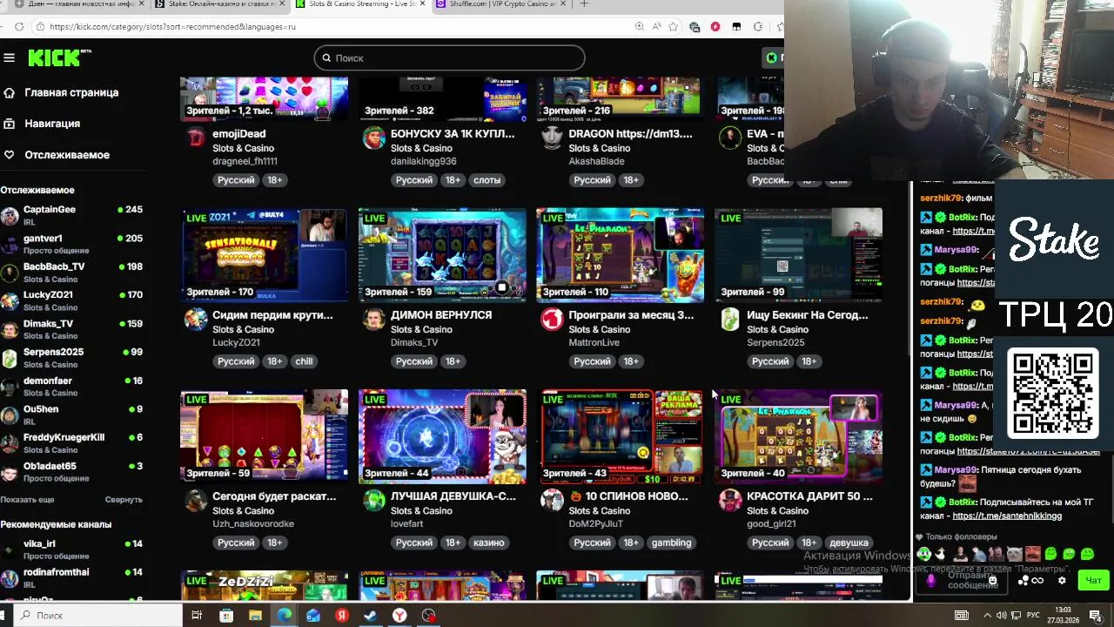The height and width of the screenshot is (627, 1114).
Task: Show hidden system tray icons
Action: pyautogui.click(x=988, y=616)
